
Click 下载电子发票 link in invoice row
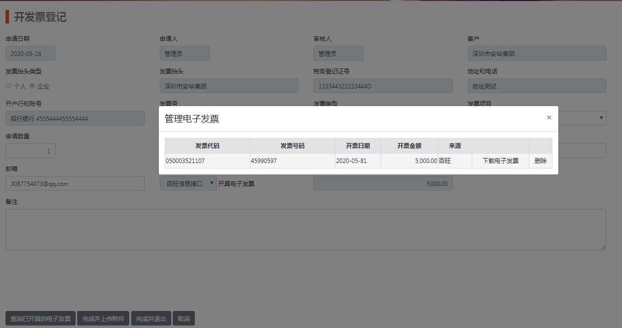coord(500,161)
